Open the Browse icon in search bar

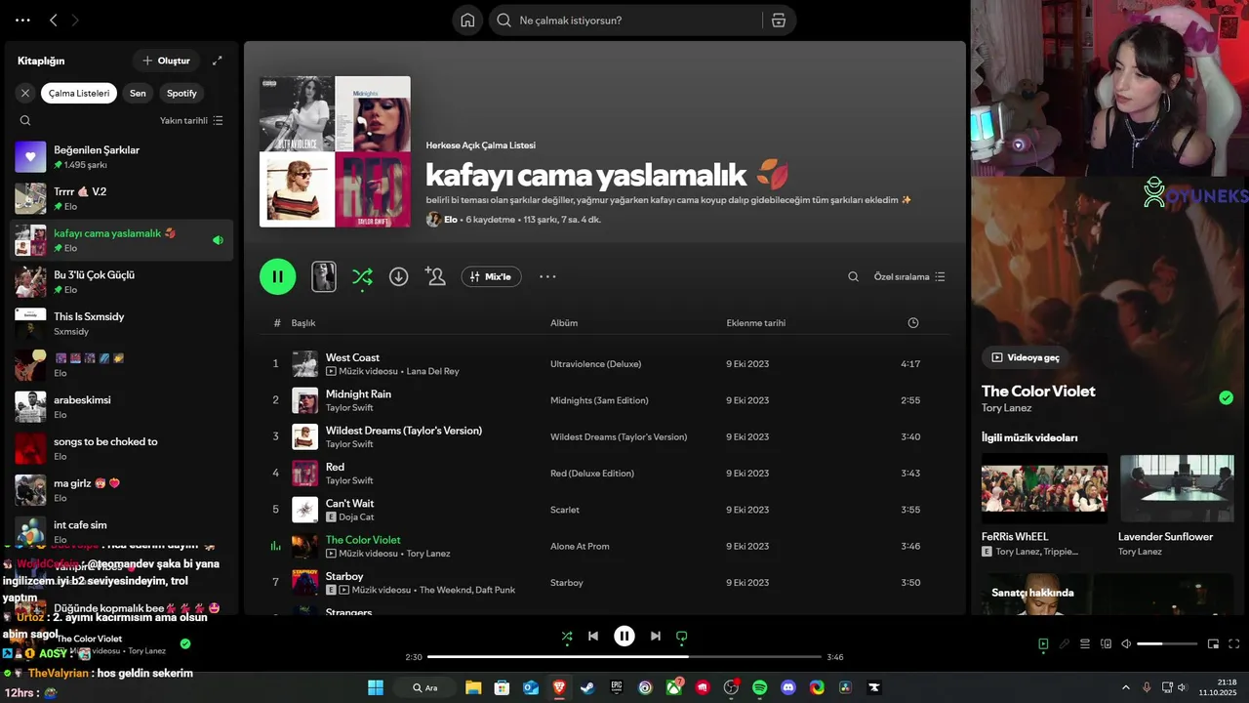click(778, 21)
